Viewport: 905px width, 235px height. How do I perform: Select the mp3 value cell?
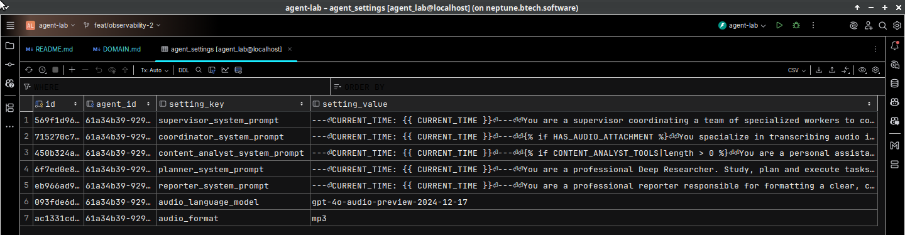point(594,218)
